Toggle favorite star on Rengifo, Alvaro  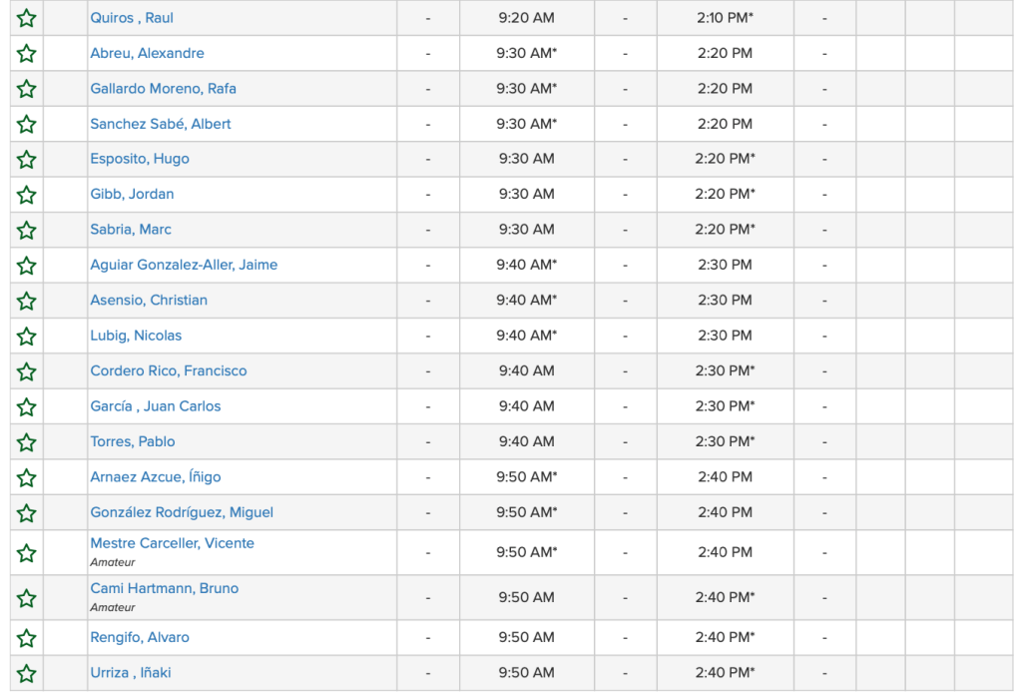27,637
